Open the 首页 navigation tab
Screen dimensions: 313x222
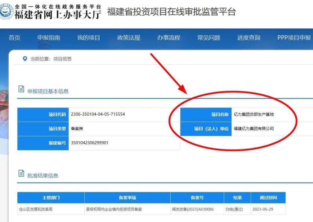[x=14, y=38]
